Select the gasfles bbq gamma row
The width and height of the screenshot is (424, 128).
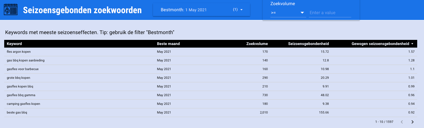(x=212, y=95)
